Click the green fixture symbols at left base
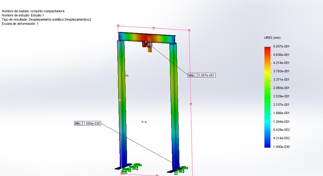 pyautogui.click(x=132, y=168)
